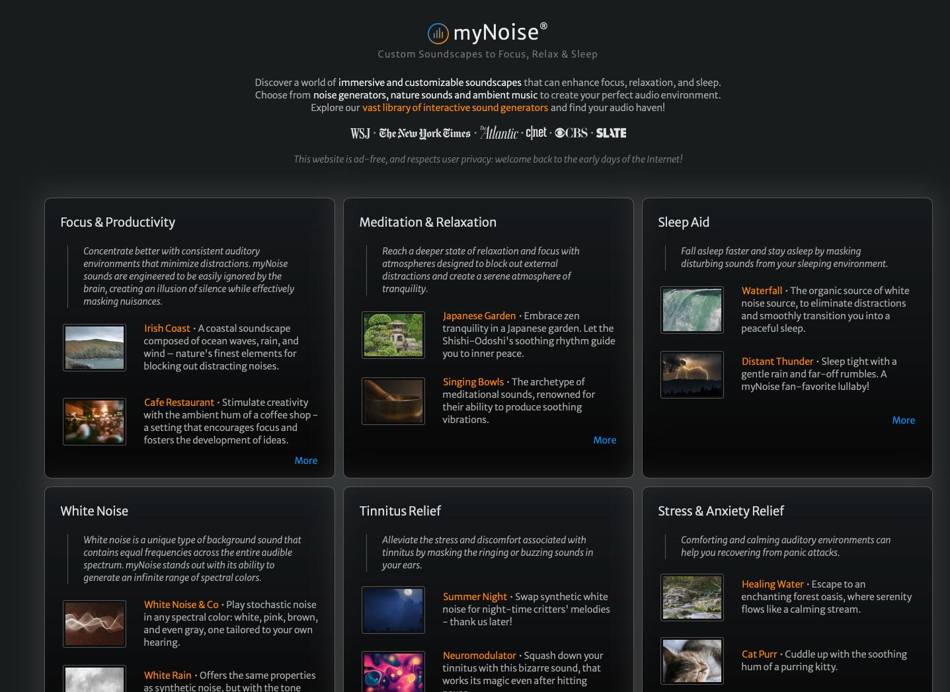Click More in Meditation & Relaxation card
This screenshot has width=950, height=692.
tap(605, 440)
